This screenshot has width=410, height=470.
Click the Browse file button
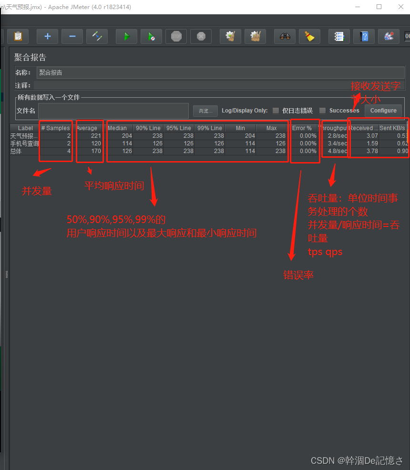(205, 111)
